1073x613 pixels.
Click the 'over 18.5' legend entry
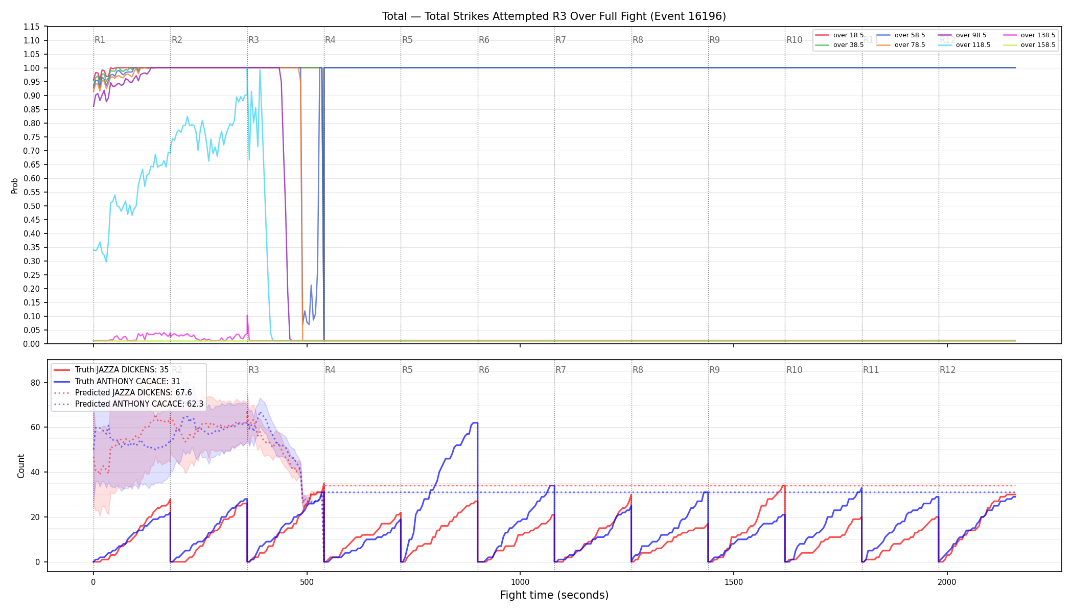tap(839, 35)
